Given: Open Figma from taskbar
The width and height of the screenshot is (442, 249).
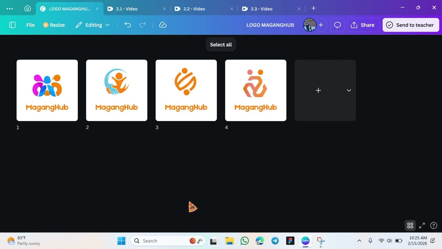Looking at the screenshot, I should [x=290, y=241].
